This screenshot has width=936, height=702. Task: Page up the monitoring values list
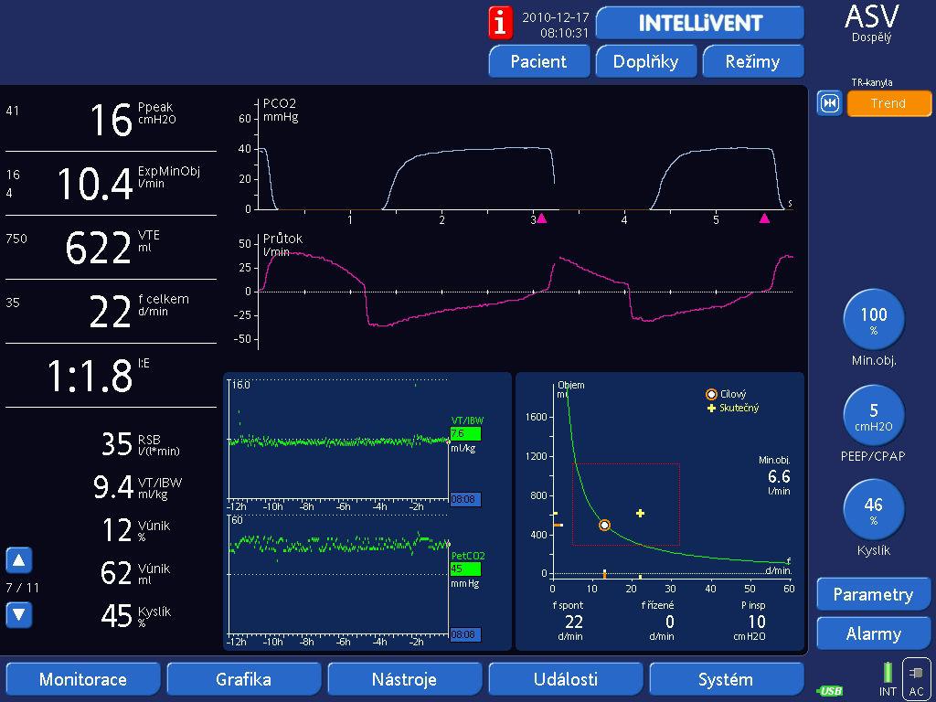18,560
